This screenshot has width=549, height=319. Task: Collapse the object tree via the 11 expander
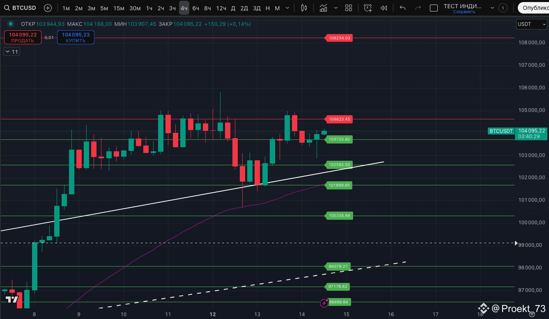11,51
